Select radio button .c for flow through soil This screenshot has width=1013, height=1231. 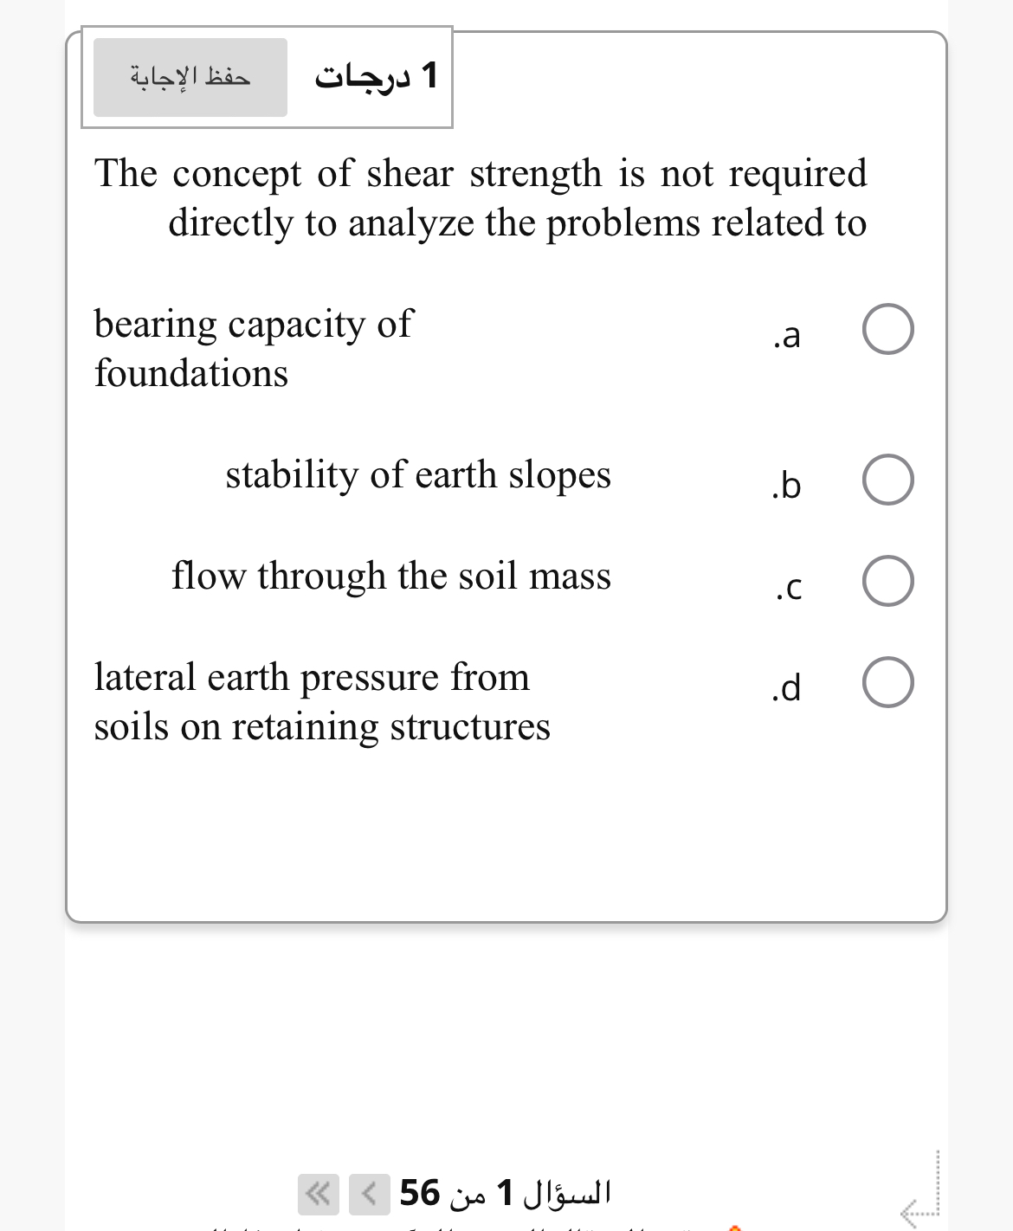click(887, 582)
